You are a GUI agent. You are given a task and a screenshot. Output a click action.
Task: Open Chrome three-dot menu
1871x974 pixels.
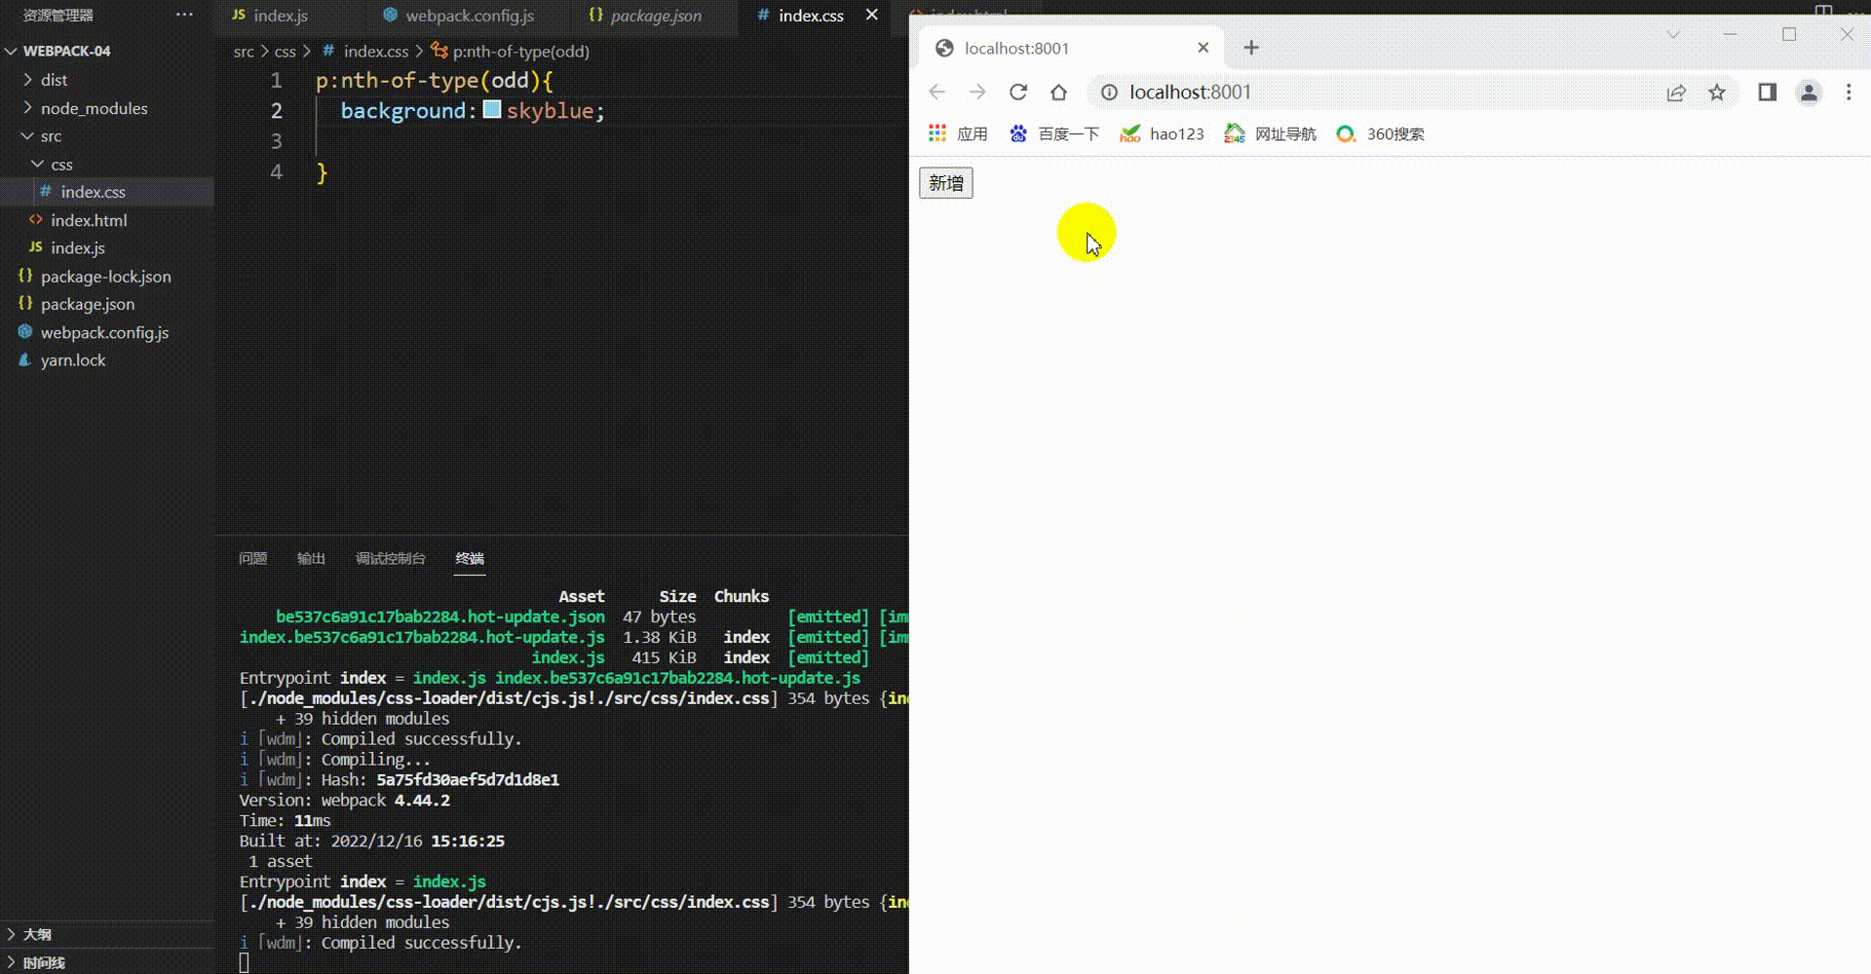1849,92
